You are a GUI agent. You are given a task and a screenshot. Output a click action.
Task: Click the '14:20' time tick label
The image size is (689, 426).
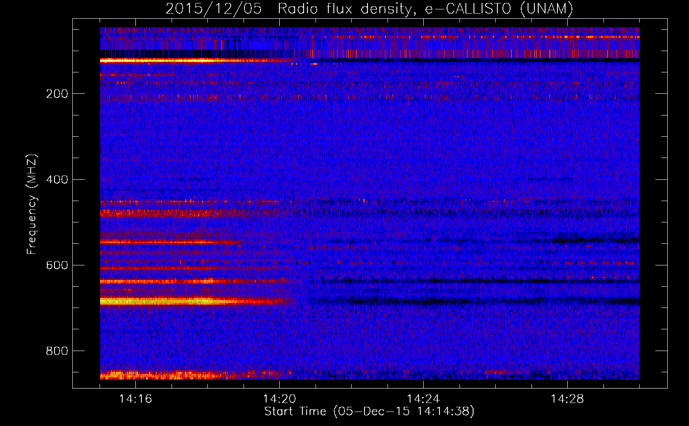click(x=279, y=399)
